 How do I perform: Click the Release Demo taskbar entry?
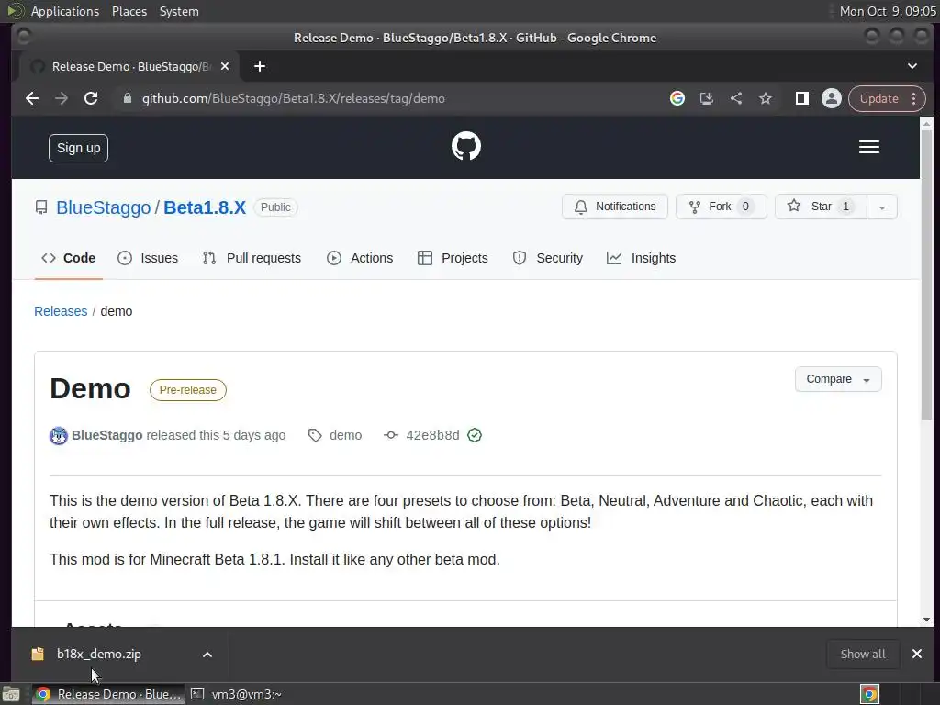[x=108, y=694]
